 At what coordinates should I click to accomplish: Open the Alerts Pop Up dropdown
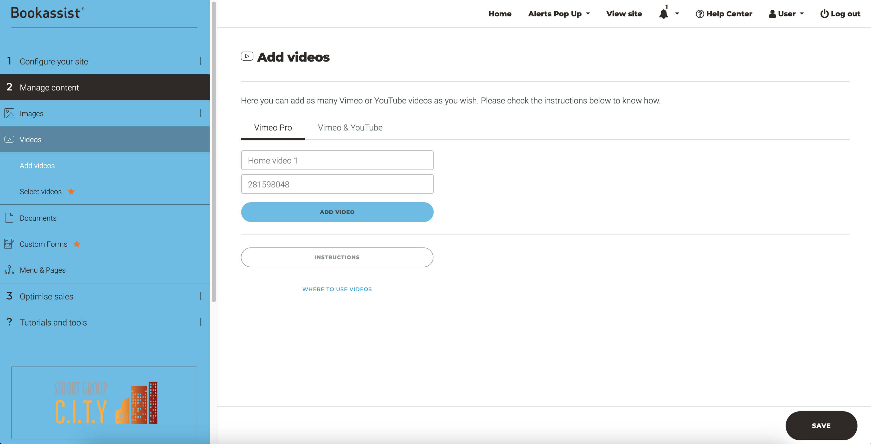(559, 14)
